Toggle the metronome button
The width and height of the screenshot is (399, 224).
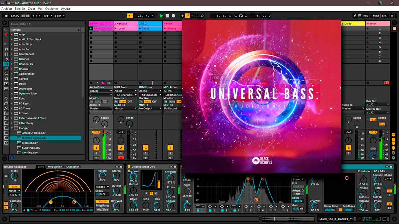48,16
